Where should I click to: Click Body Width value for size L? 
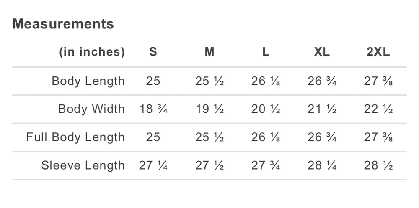pyautogui.click(x=266, y=109)
